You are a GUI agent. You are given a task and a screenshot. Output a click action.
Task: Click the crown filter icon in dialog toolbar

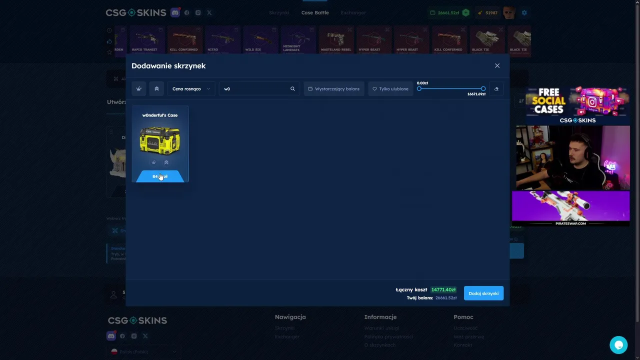(x=138, y=89)
